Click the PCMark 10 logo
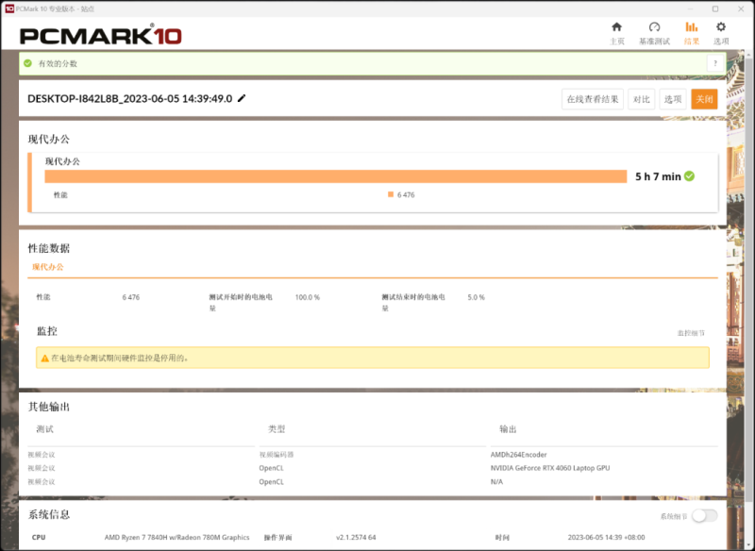Screen dimensions: 755x551 click(x=100, y=36)
